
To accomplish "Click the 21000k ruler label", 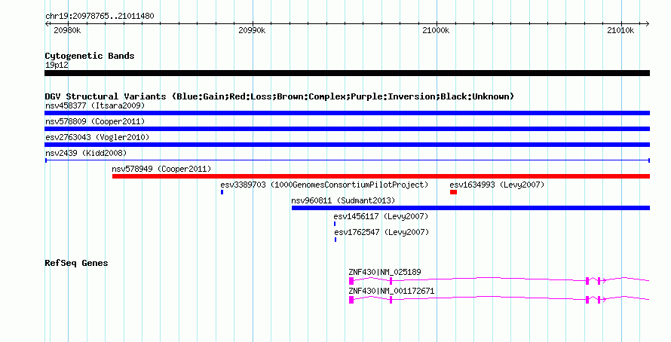I will pyautogui.click(x=436, y=31).
